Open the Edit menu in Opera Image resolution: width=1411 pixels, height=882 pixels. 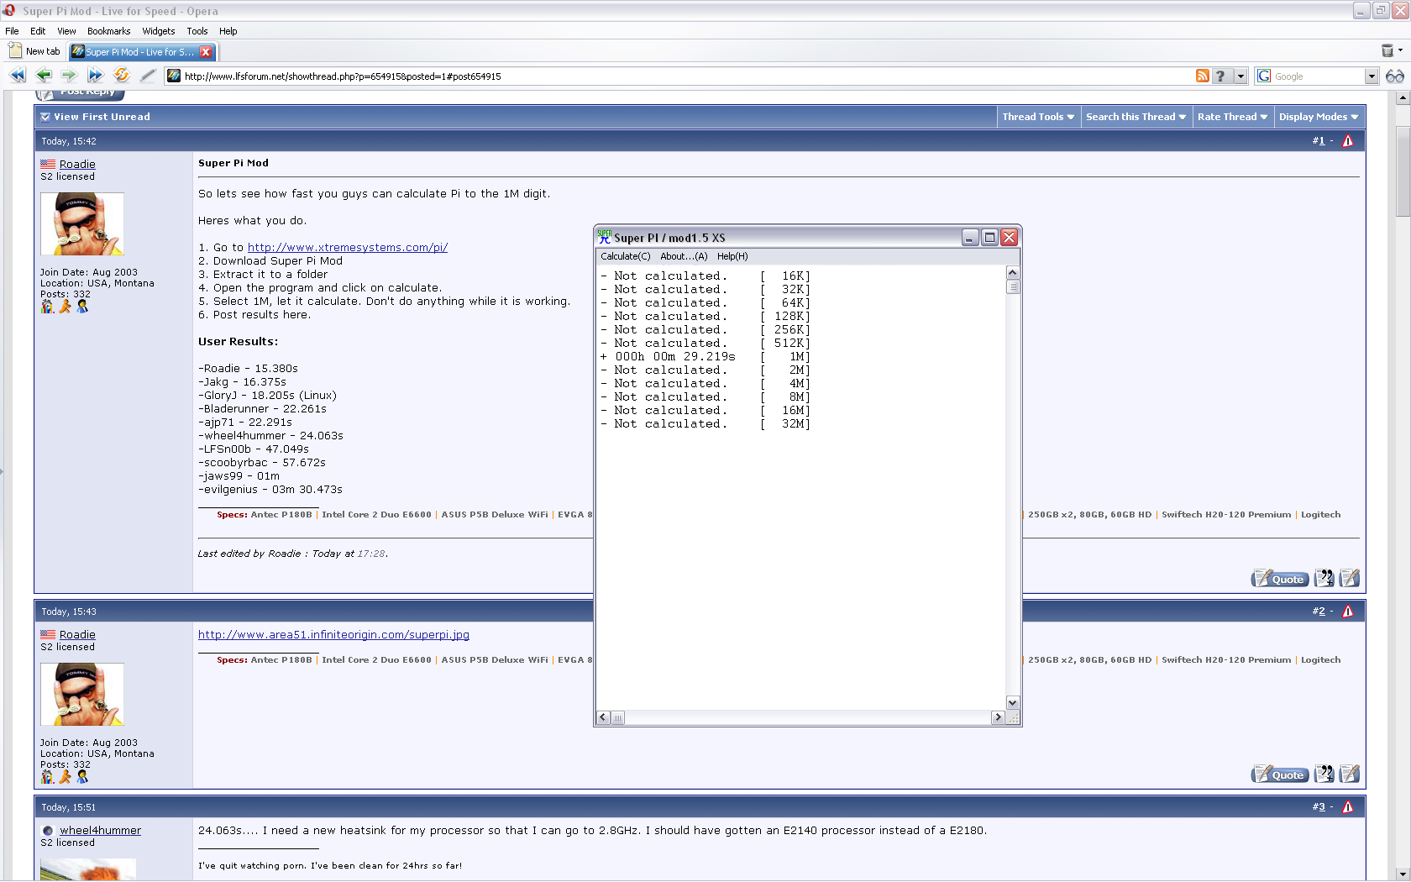[38, 31]
